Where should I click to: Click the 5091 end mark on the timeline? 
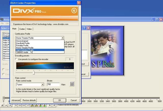tap(160, 101)
